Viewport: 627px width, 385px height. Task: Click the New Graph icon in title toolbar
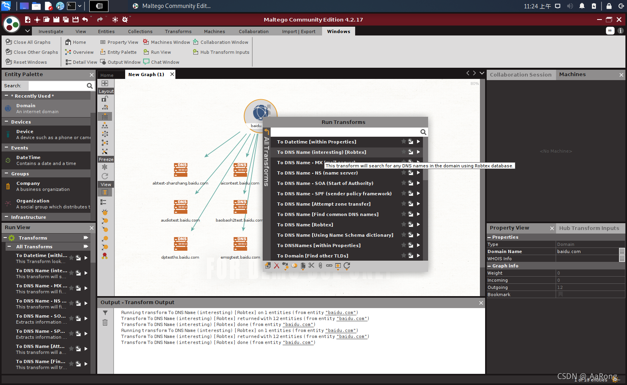[x=28, y=20]
